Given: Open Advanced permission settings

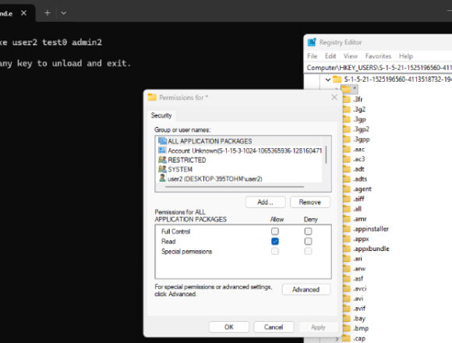Looking at the screenshot, I should 305,289.
